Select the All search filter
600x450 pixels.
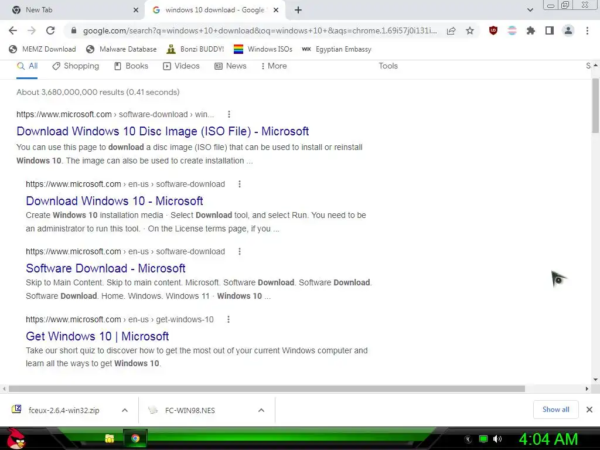coord(27,66)
